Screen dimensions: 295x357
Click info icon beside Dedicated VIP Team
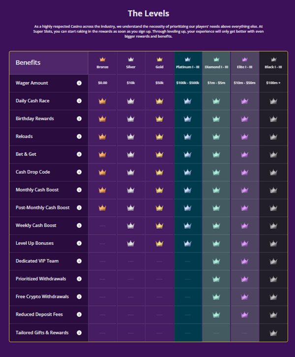coord(79,261)
